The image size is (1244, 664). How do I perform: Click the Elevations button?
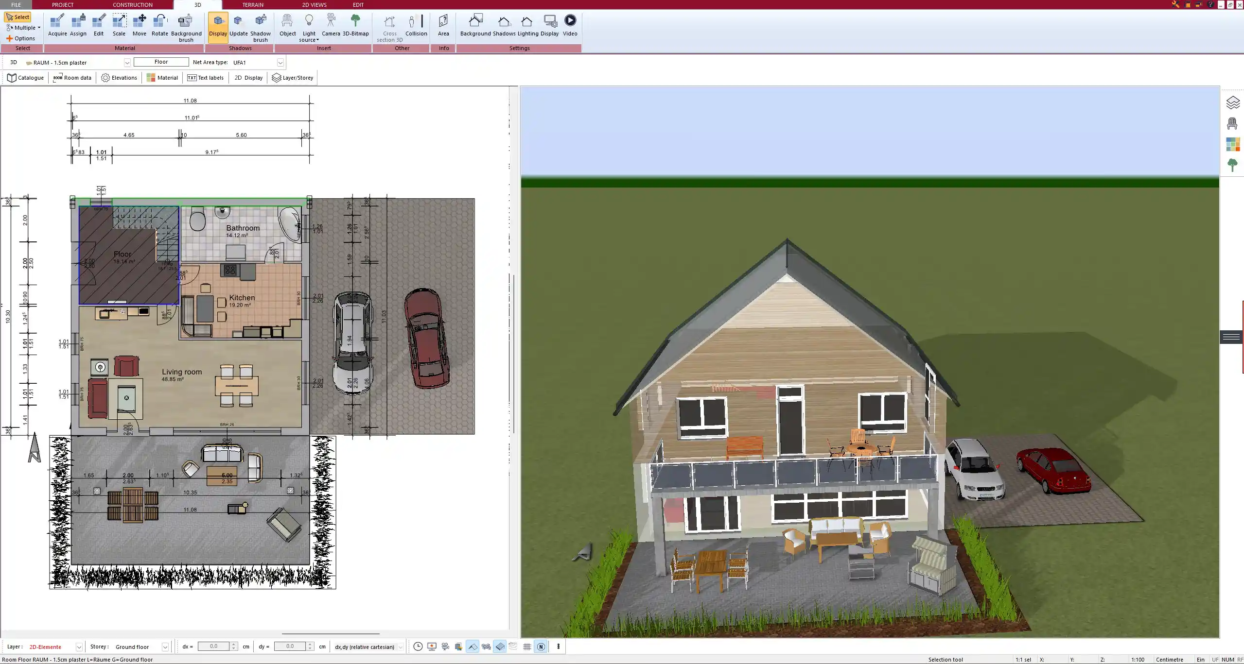(119, 77)
